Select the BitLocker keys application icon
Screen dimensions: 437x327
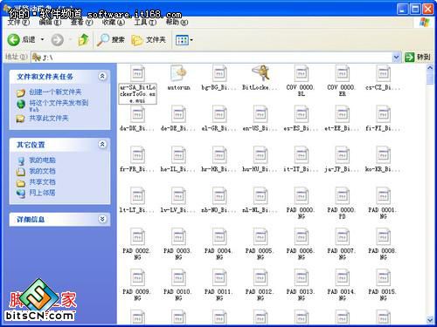(x=260, y=73)
